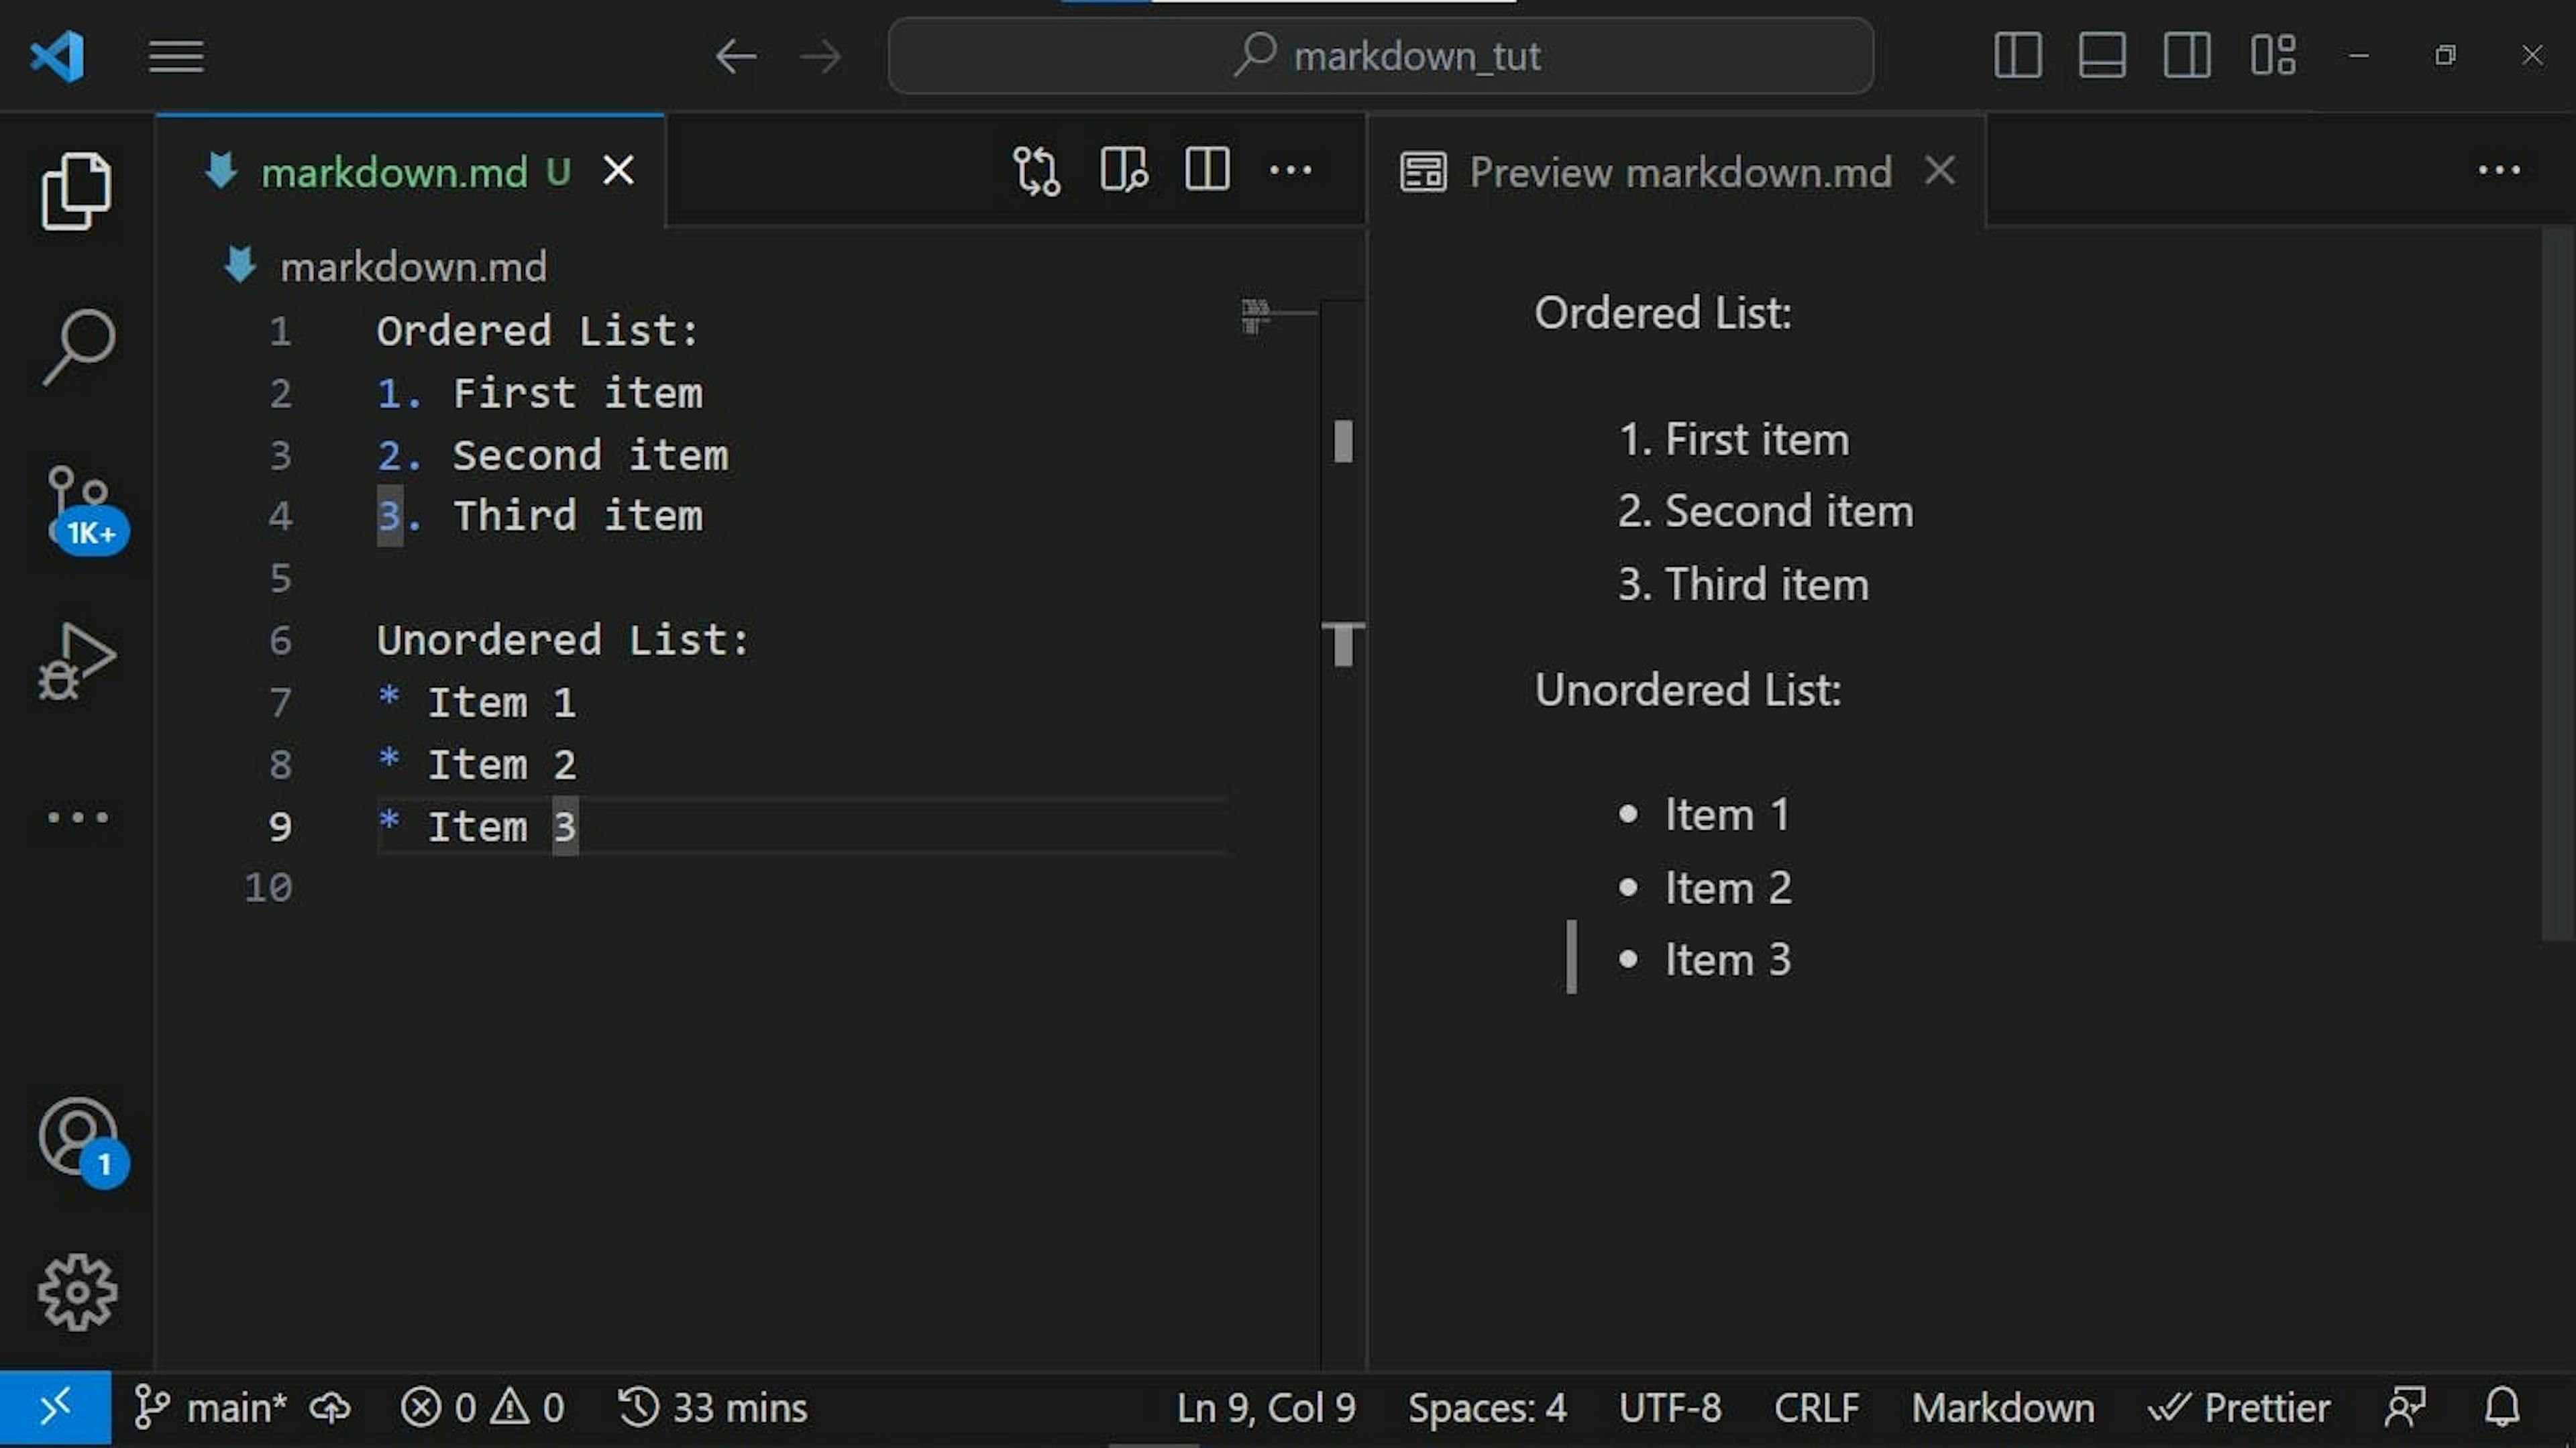Screen dimensions: 2576x1448
Task: Click 'First item' on editor line 2
Action: click(578, 393)
